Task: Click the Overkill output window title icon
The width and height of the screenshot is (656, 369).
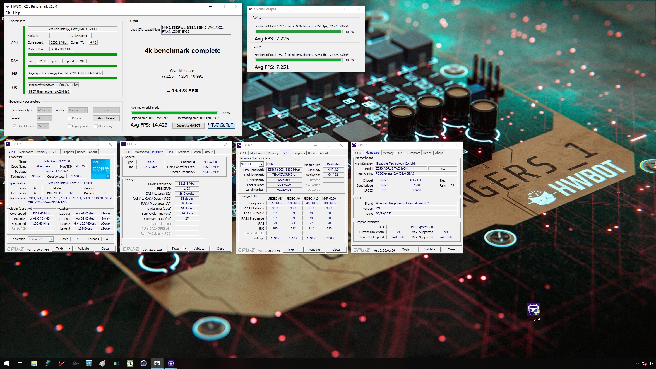Action: [250, 9]
